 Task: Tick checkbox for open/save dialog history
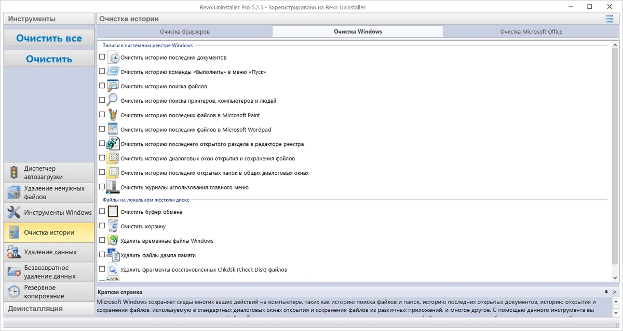102,158
